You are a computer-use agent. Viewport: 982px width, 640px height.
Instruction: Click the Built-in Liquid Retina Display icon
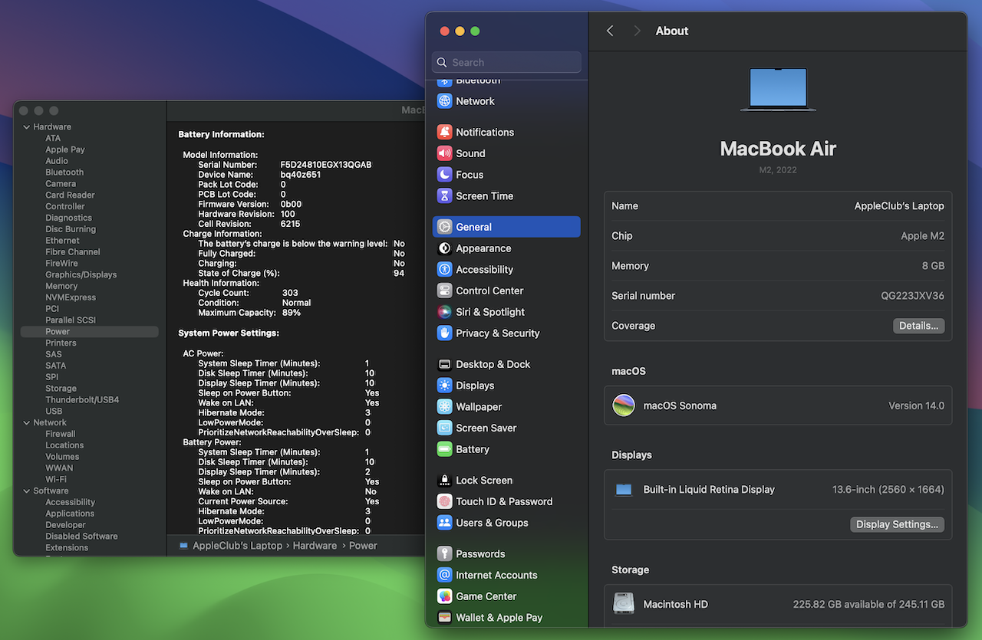point(624,490)
